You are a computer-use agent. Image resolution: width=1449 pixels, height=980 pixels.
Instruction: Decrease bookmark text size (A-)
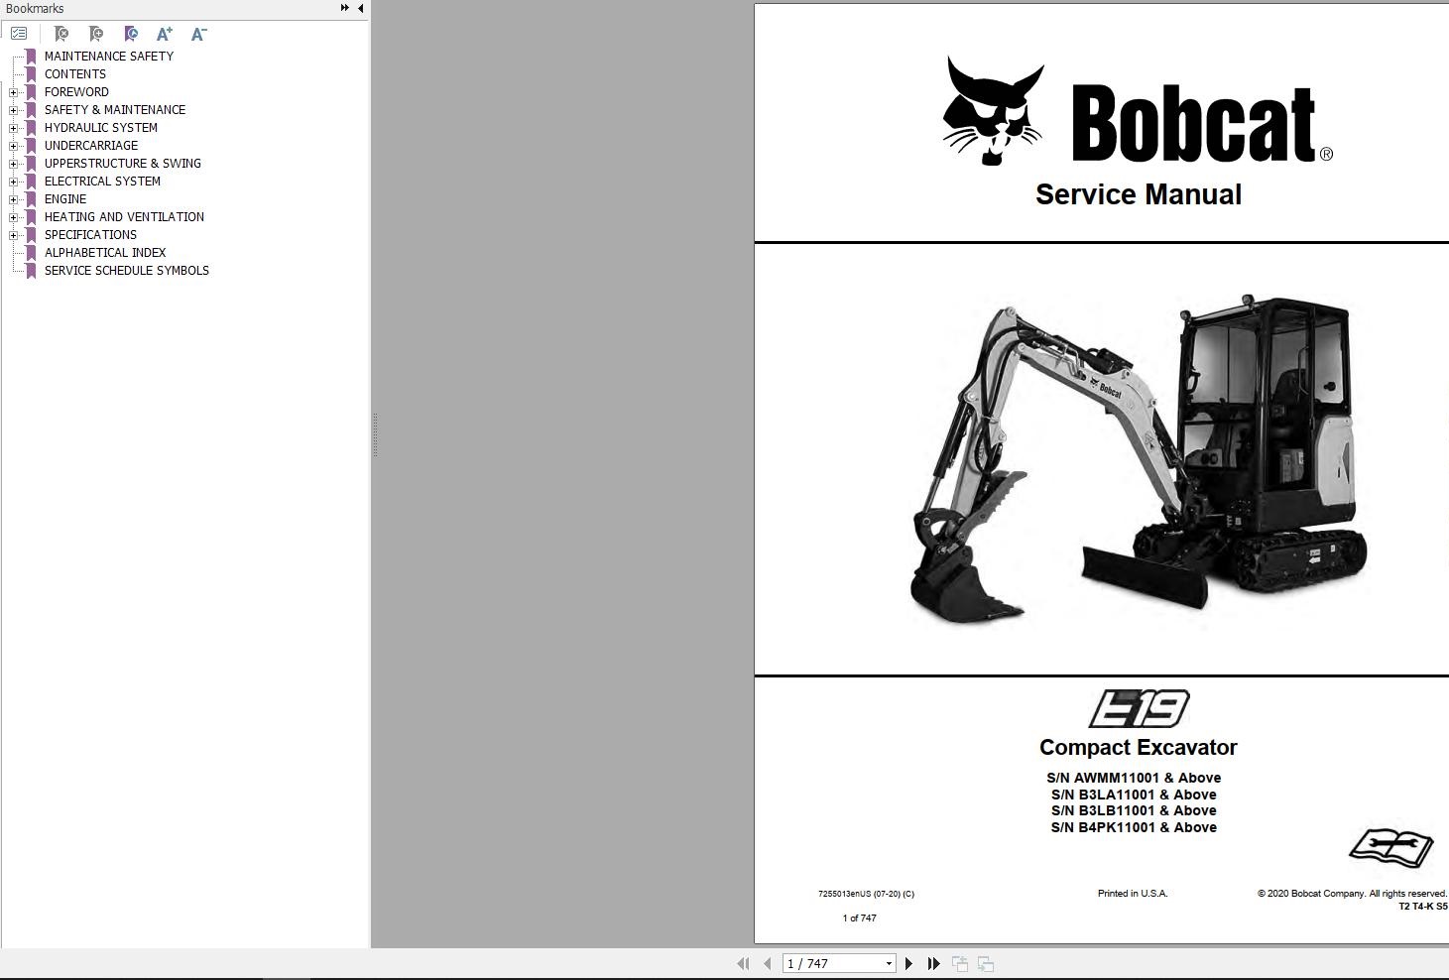[x=198, y=34]
